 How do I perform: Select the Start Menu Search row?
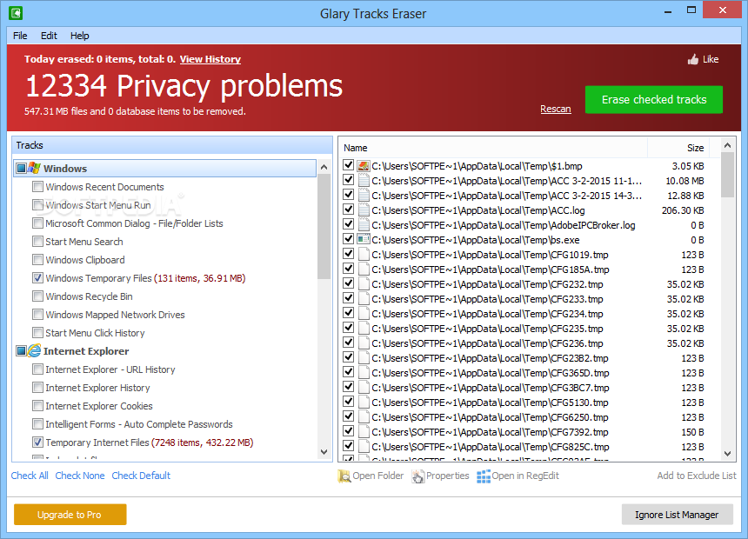click(84, 242)
